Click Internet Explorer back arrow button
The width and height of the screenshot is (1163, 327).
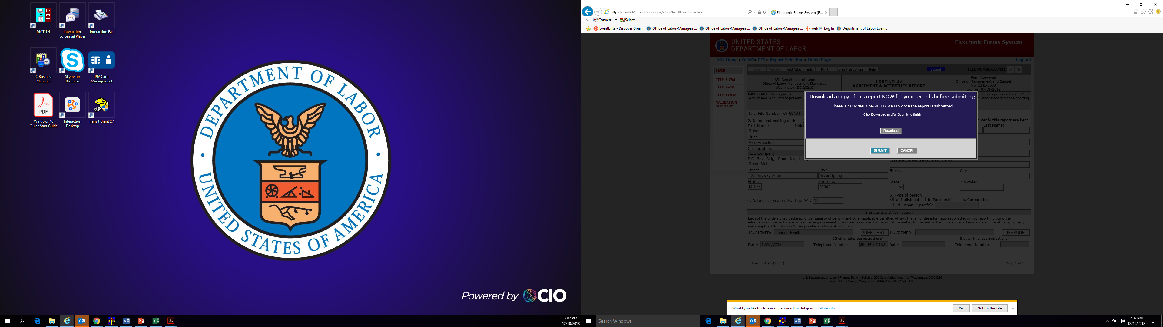click(587, 12)
